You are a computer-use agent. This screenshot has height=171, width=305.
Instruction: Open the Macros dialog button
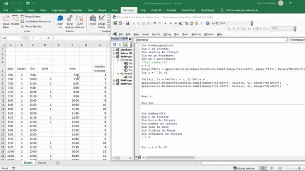(15, 20)
